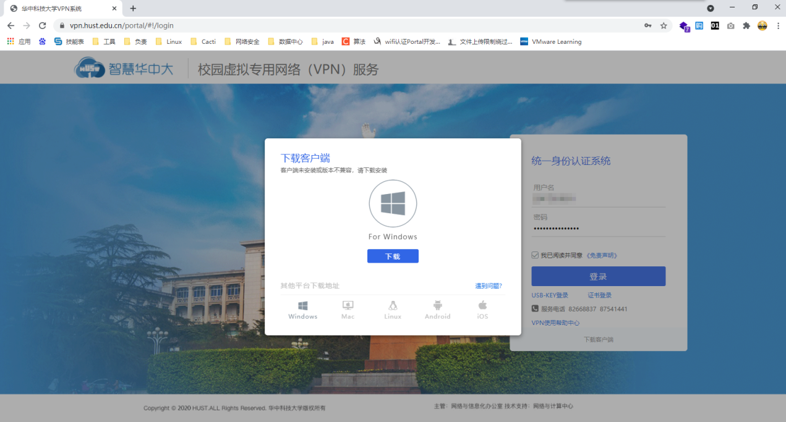Open the 数据中心 bookmark folder
The width and height of the screenshot is (786, 422).
click(x=285, y=41)
